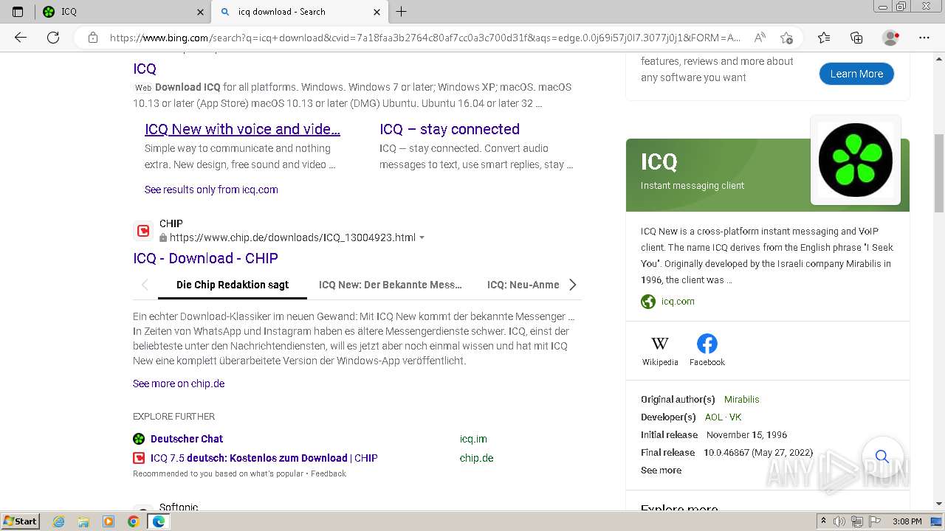Viewport: 945px width, 531px height.
Task: Click the Learn More button
Action: pyautogui.click(x=856, y=74)
